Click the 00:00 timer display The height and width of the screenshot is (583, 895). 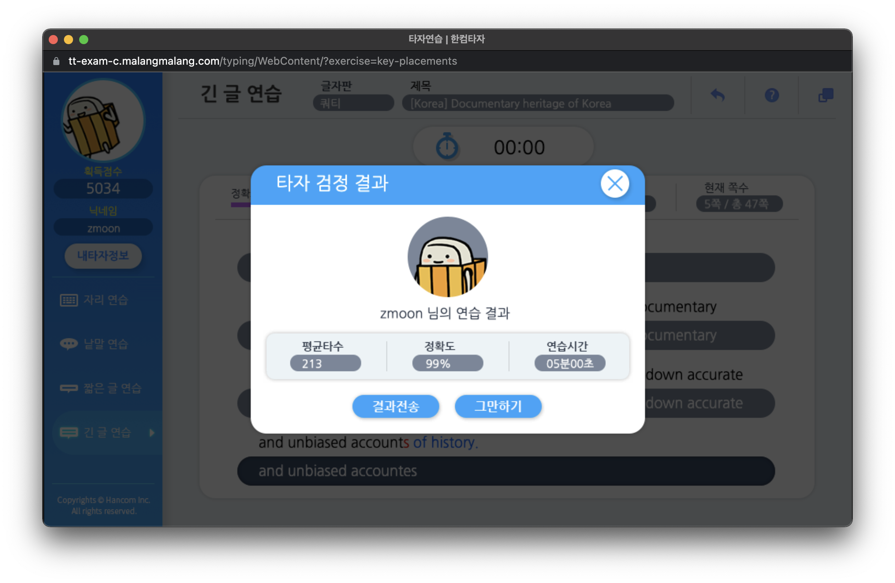coord(519,147)
